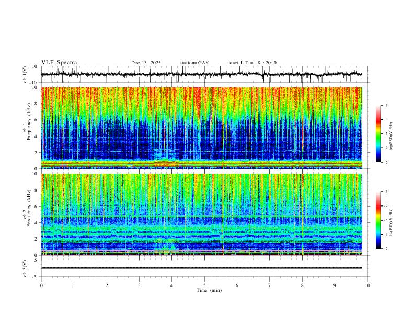Click the "start UT = 8:20:0" text

[x=252, y=63]
